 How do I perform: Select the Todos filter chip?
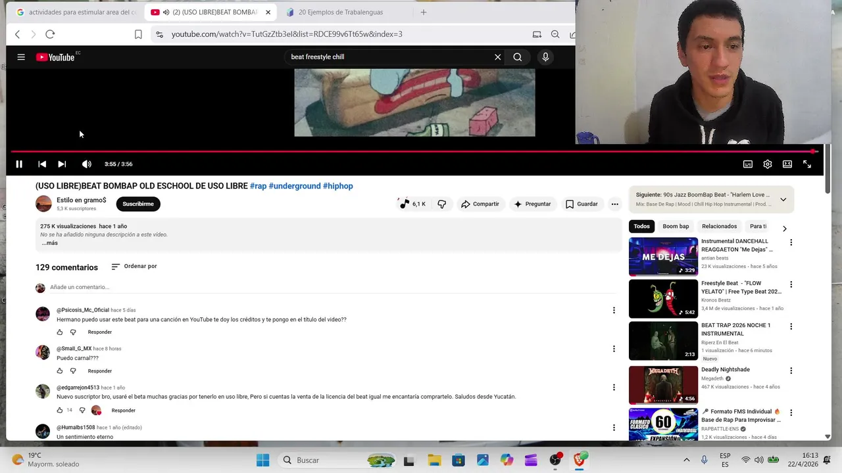pos(641,226)
